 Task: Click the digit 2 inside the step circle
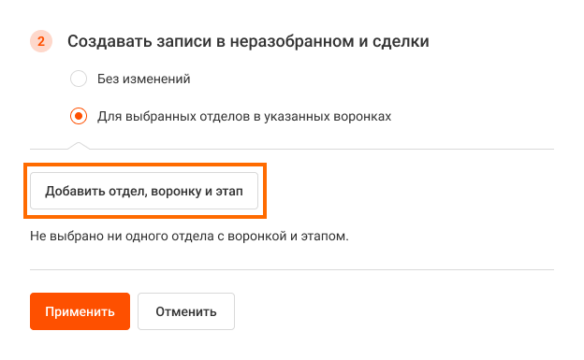[41, 41]
